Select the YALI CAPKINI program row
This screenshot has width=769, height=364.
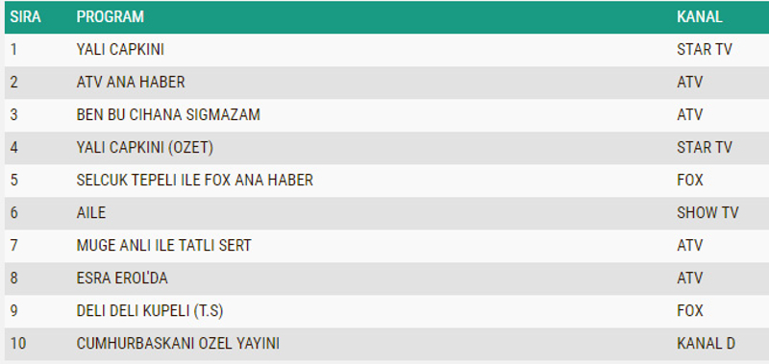(386, 50)
